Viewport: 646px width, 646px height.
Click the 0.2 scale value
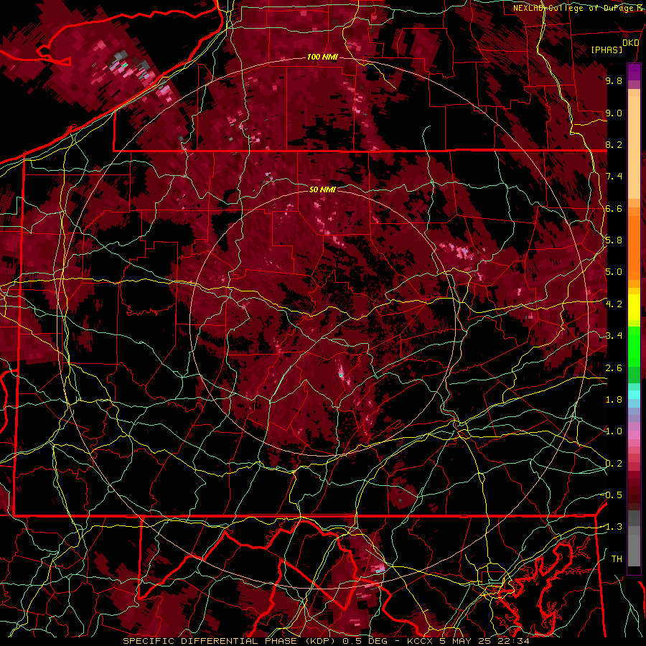(x=614, y=464)
